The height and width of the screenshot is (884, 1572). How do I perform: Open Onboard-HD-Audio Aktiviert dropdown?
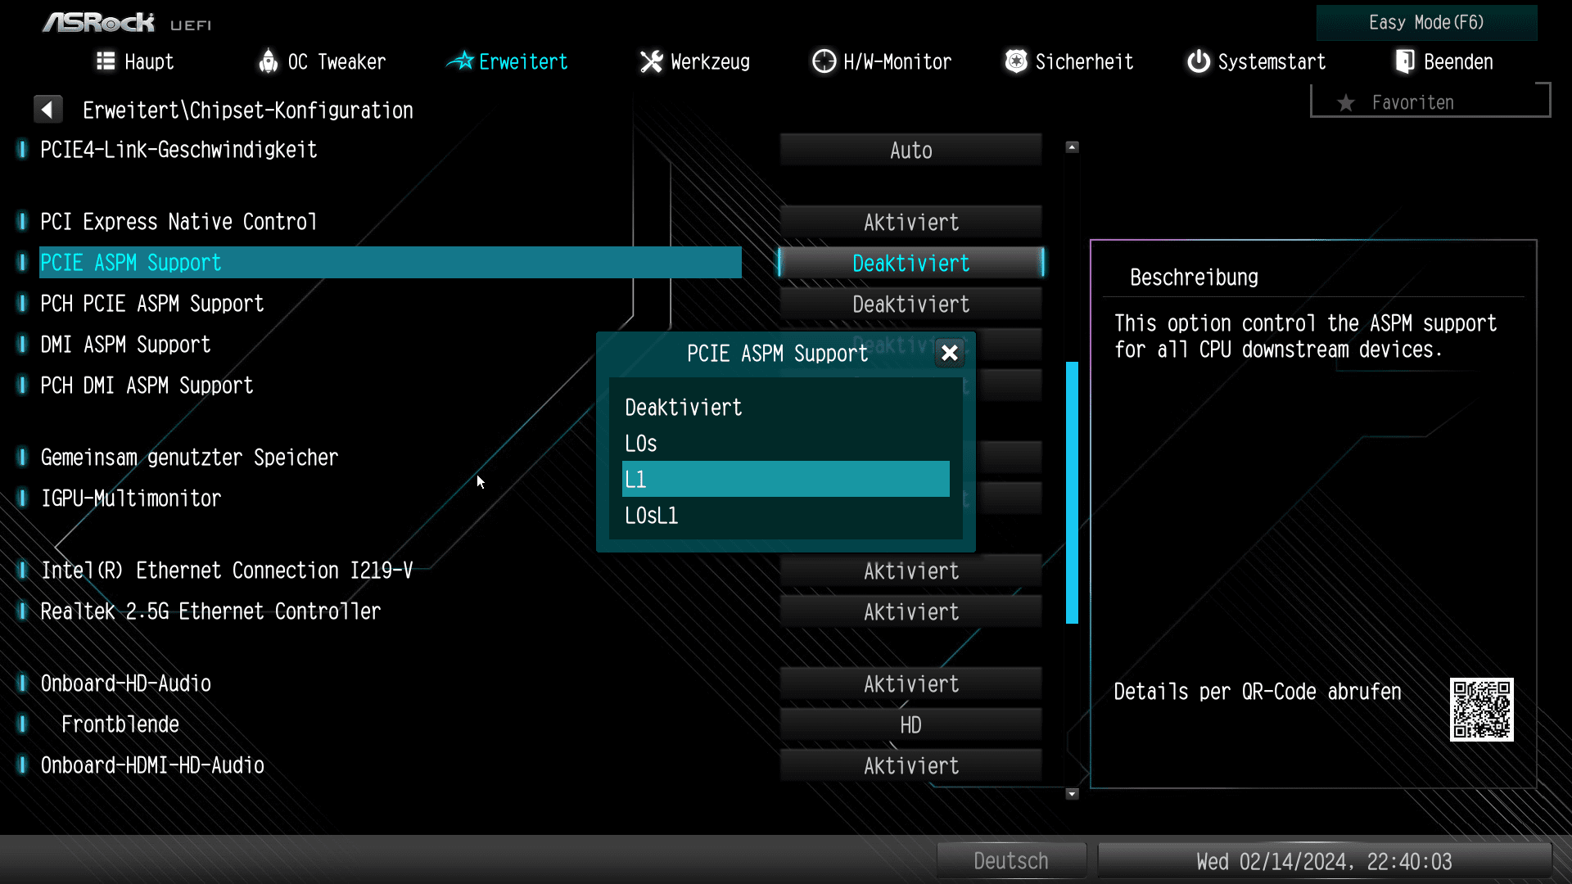pos(910,684)
